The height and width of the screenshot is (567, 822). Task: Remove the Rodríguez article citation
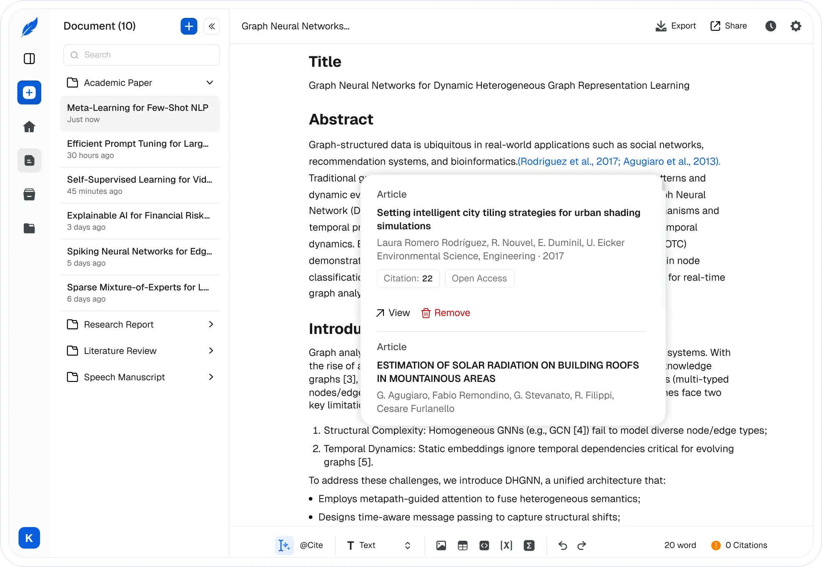pos(446,313)
